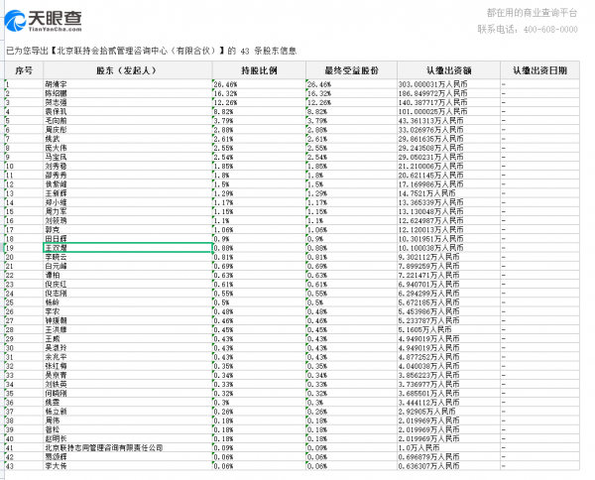Select shareholder cell 李大伟
The height and width of the screenshot is (480, 595).
click(x=127, y=466)
